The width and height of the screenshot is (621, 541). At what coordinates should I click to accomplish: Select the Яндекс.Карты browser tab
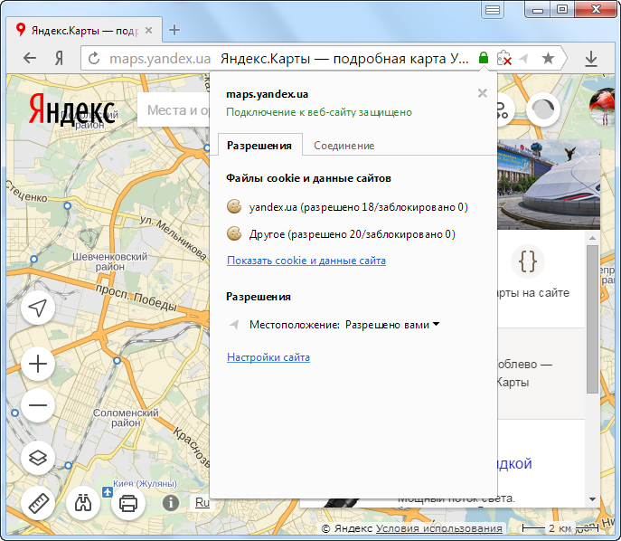pyautogui.click(x=84, y=30)
